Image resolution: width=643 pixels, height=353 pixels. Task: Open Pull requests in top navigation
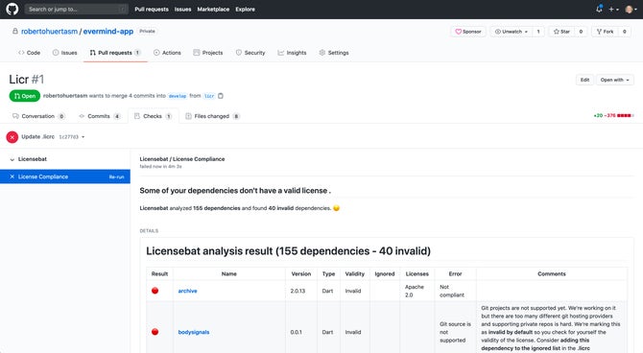[152, 9]
